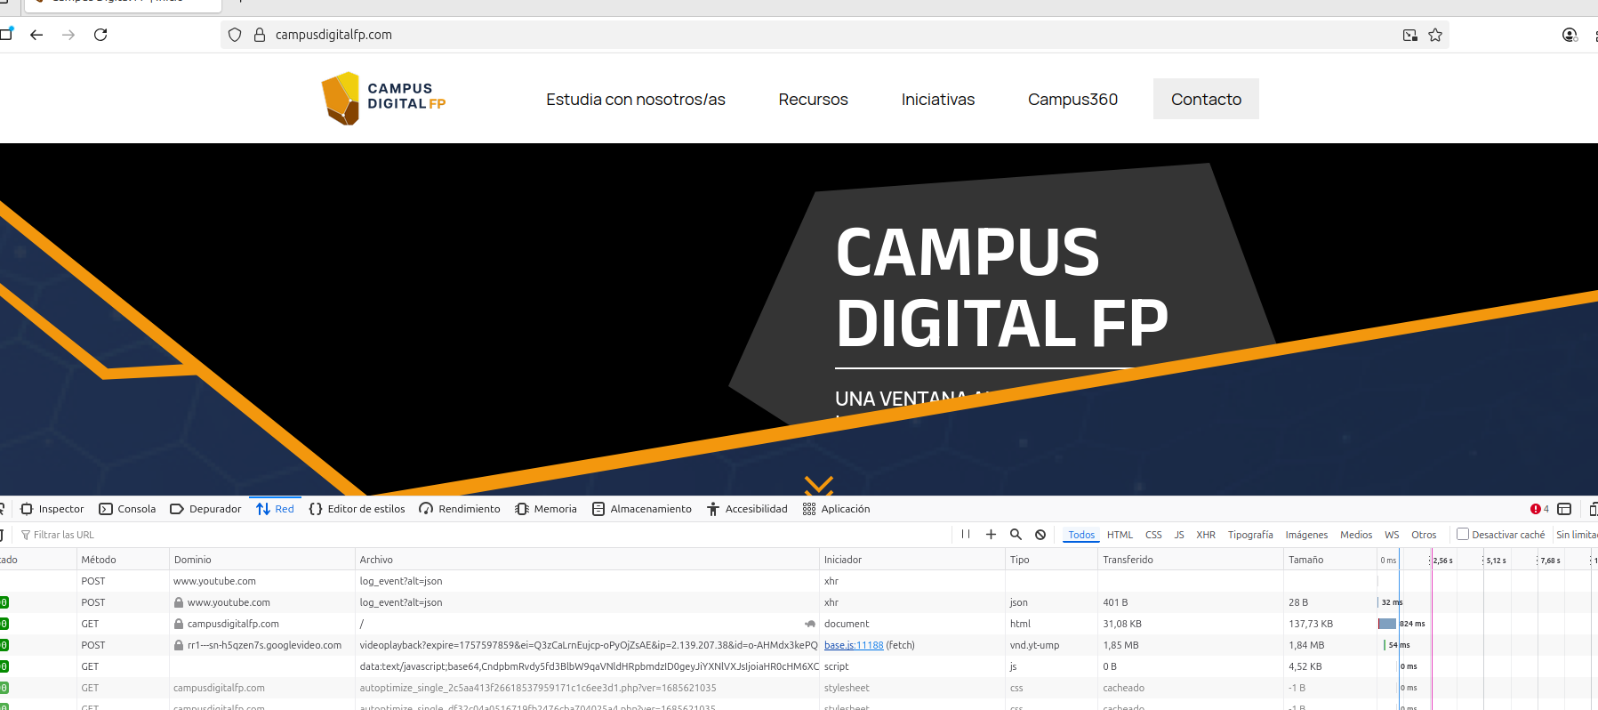Click the red error count icon
1598x710 pixels.
click(x=1536, y=509)
